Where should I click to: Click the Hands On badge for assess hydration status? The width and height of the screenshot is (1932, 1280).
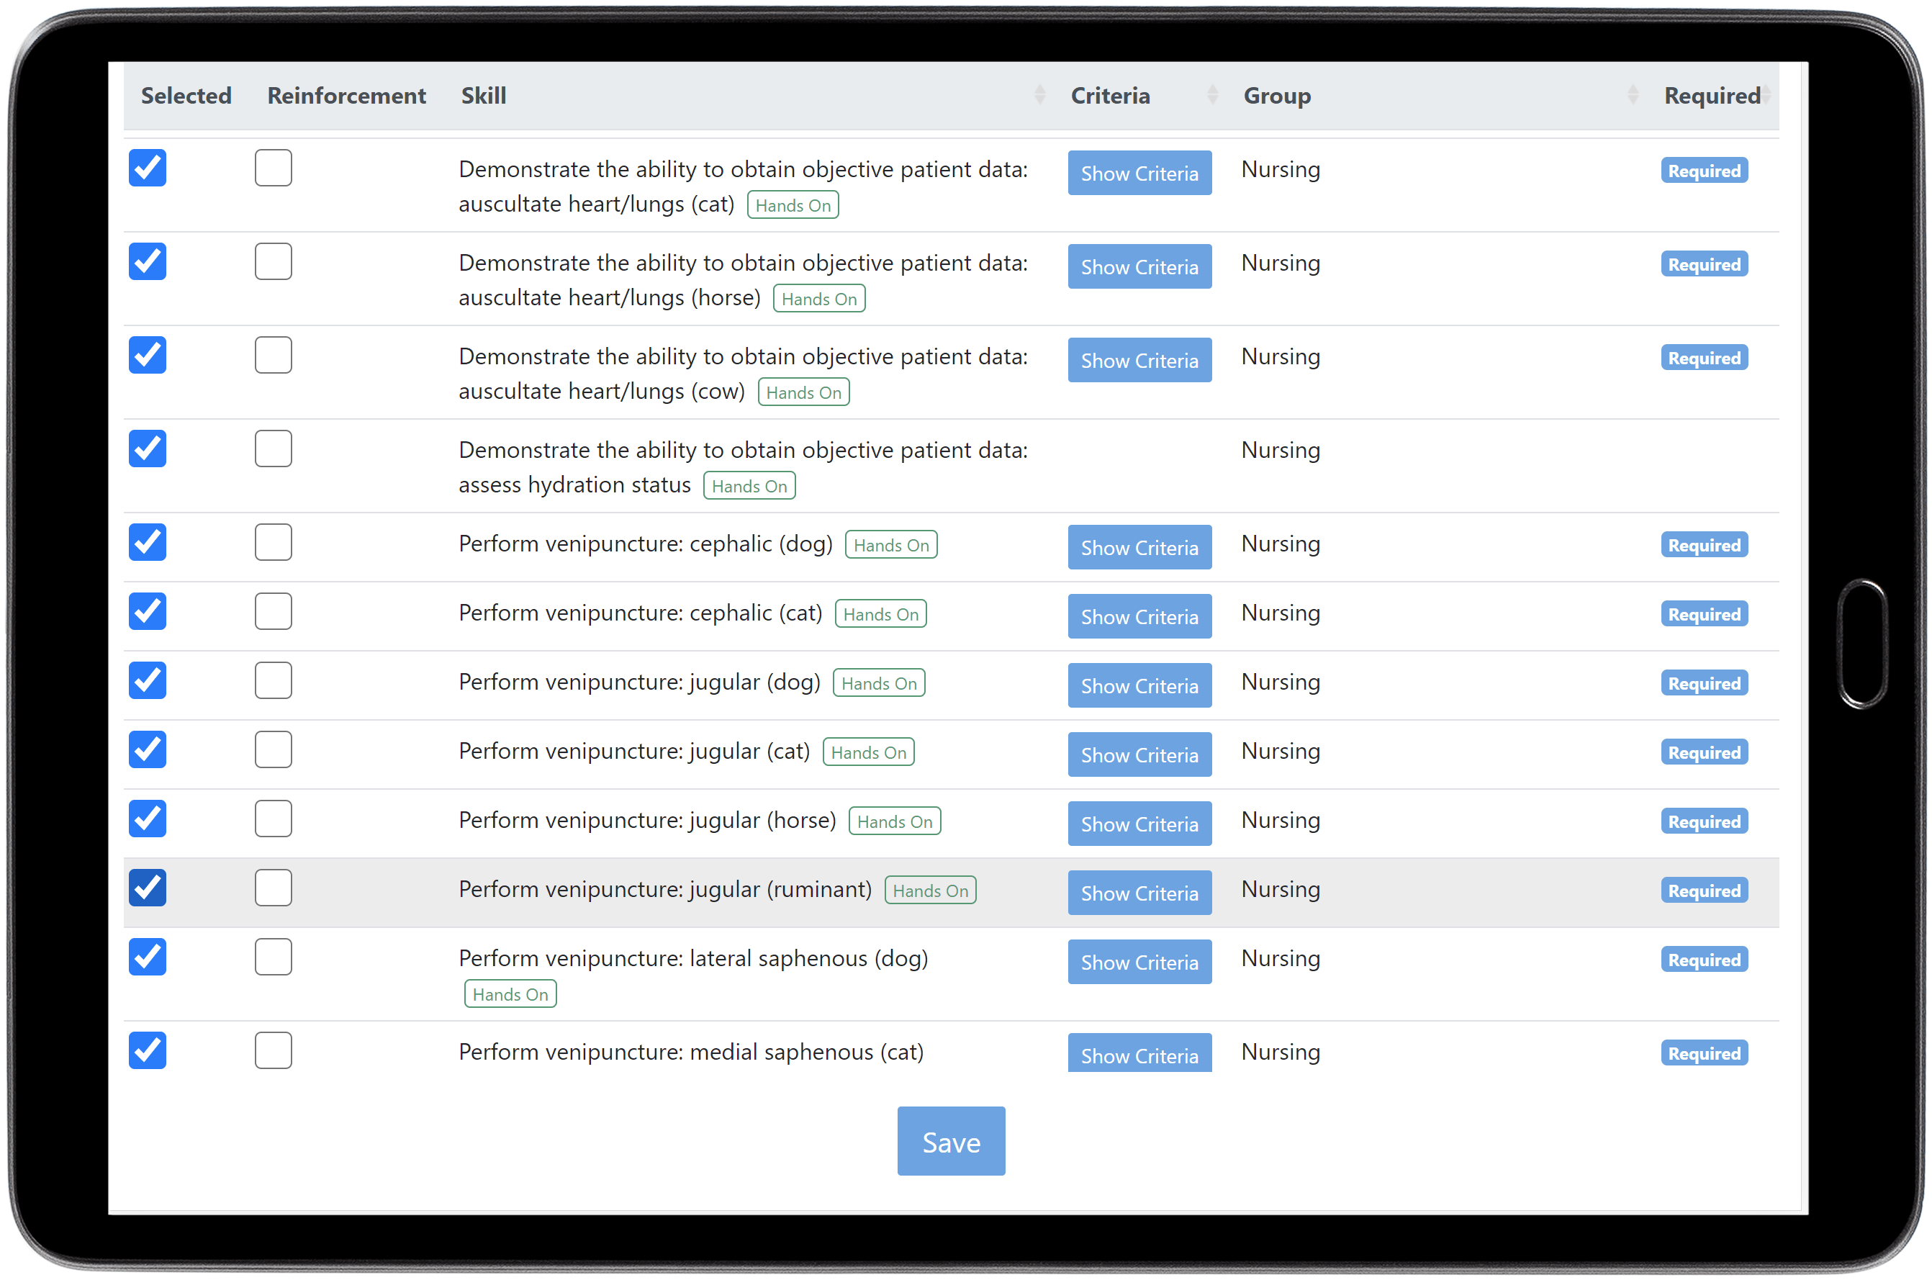749,485
